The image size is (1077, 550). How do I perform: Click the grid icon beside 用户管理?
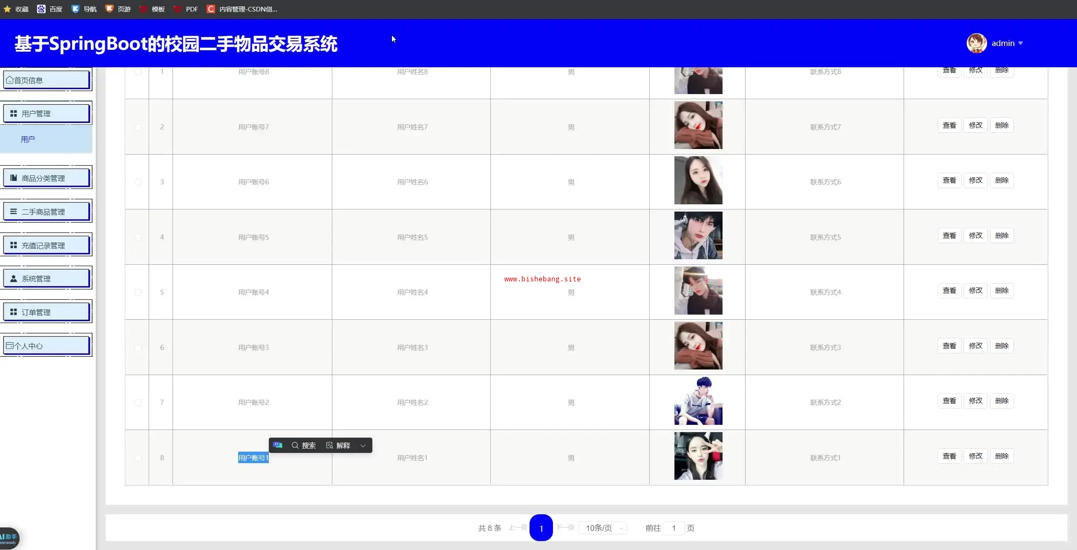click(x=14, y=114)
